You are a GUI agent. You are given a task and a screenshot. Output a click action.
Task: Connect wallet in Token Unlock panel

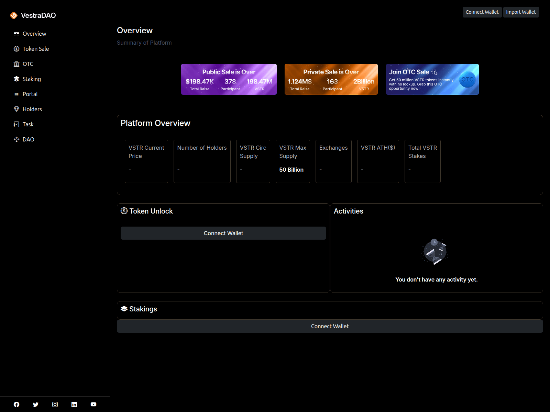pos(223,233)
